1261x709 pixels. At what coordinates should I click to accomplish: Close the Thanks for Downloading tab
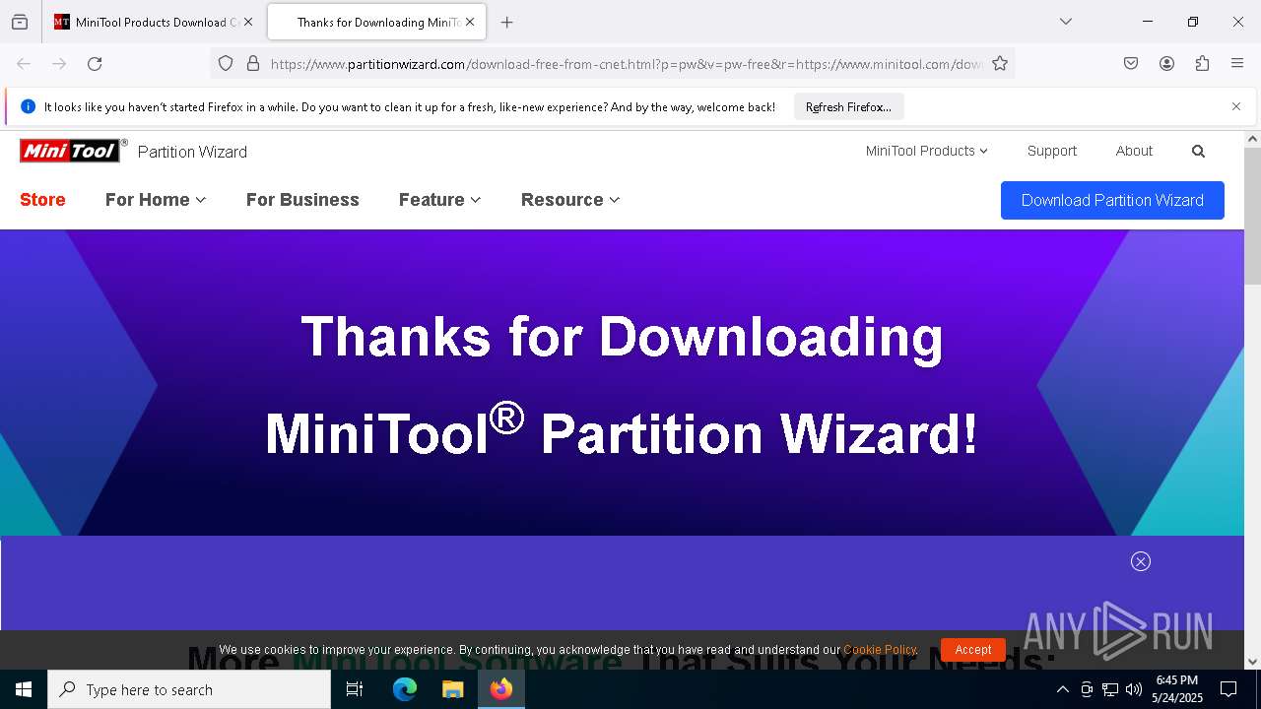470,22
